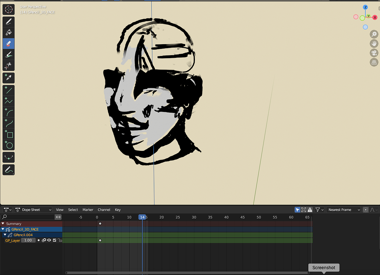This screenshot has height=275, width=380.
Task: Toggle the camera view icon
Action: point(374,53)
